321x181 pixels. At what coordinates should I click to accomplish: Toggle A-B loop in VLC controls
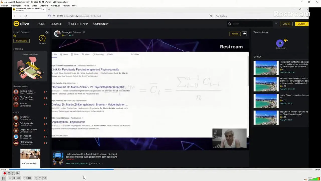[x=13, y=173]
